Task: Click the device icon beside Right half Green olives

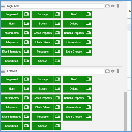Action: 89,42
